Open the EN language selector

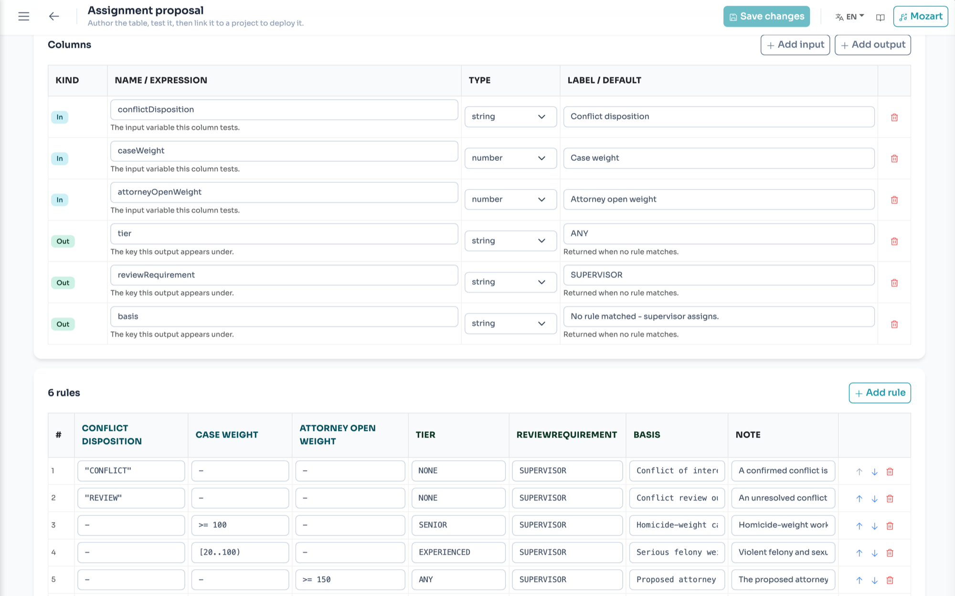[849, 17]
